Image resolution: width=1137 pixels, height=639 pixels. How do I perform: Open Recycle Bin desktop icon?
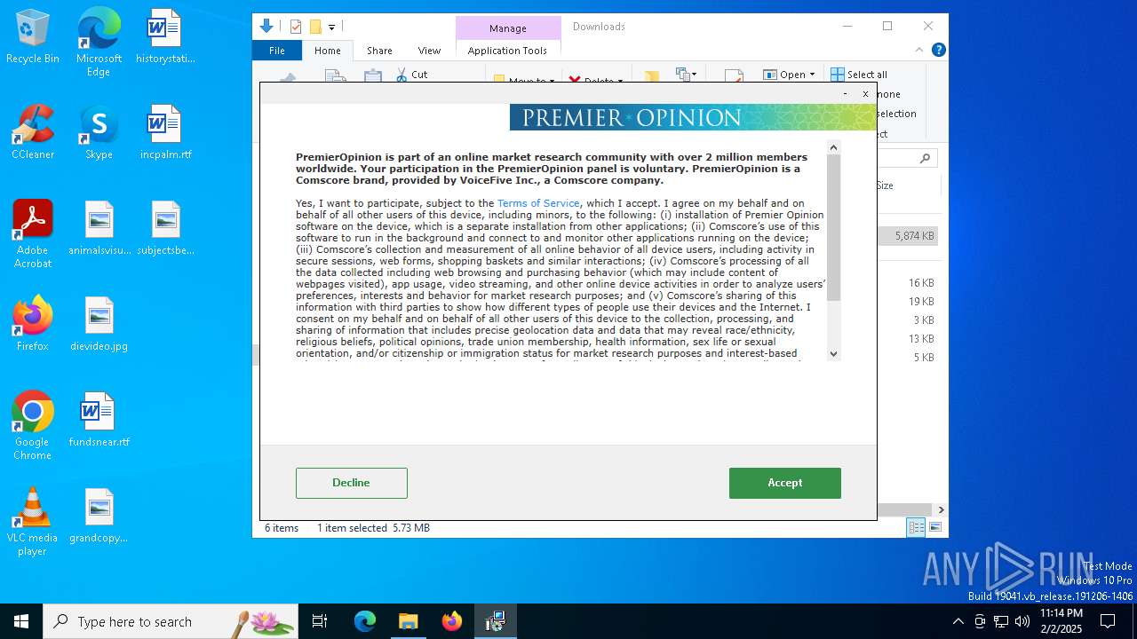click(x=33, y=37)
